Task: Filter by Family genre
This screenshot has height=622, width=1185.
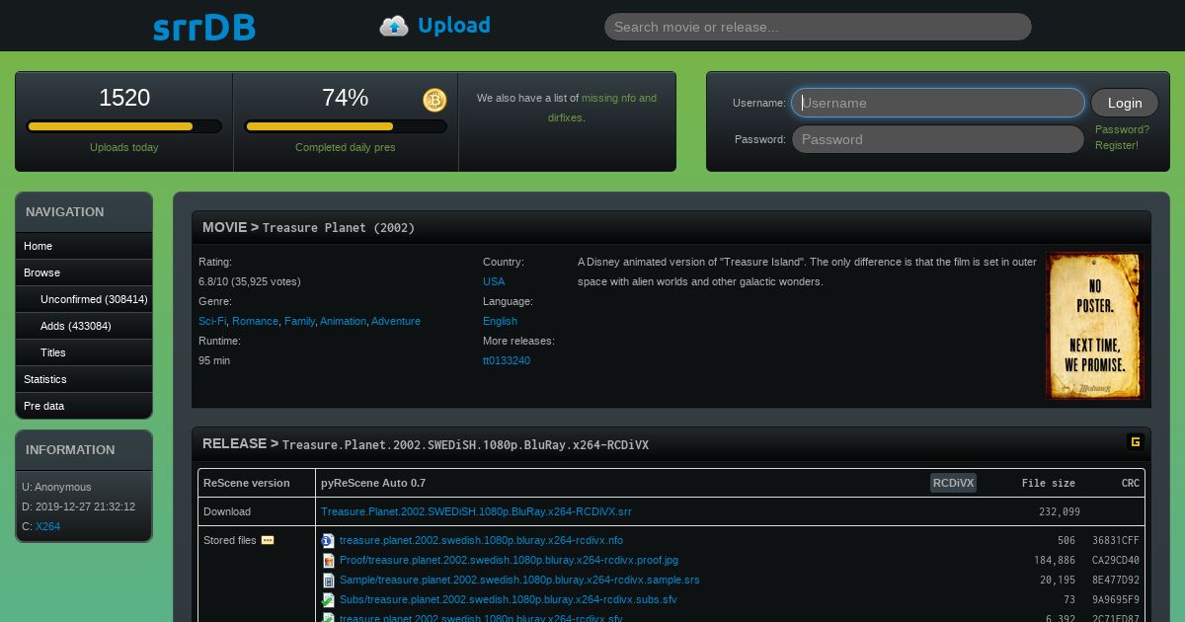Action: pos(299,321)
